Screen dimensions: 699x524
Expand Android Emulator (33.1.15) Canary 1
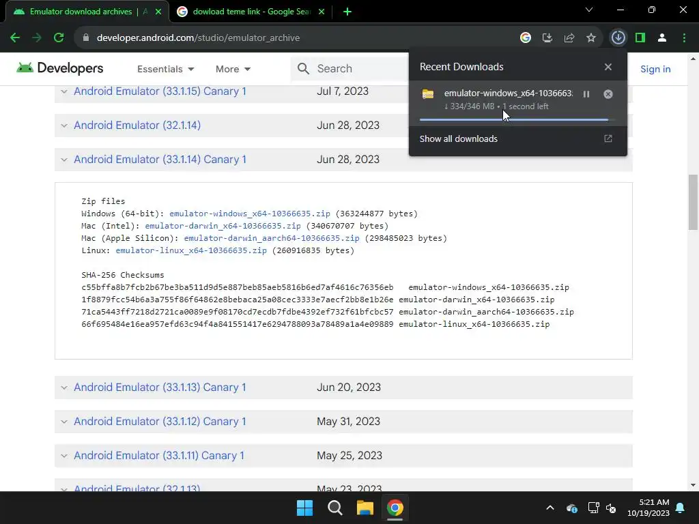[160, 91]
